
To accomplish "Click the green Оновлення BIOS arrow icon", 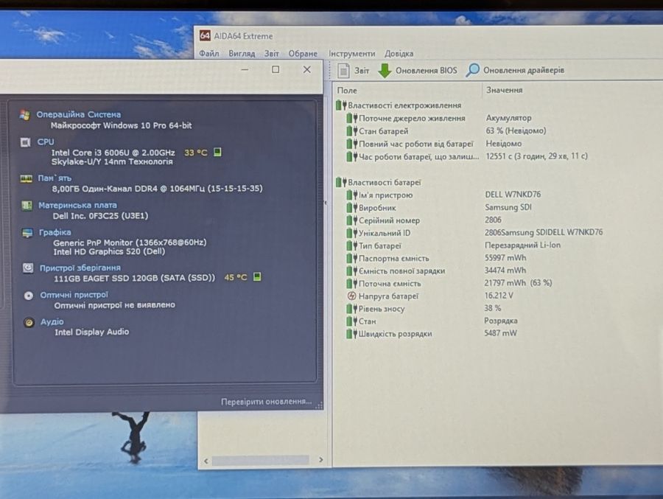I will click(x=385, y=71).
